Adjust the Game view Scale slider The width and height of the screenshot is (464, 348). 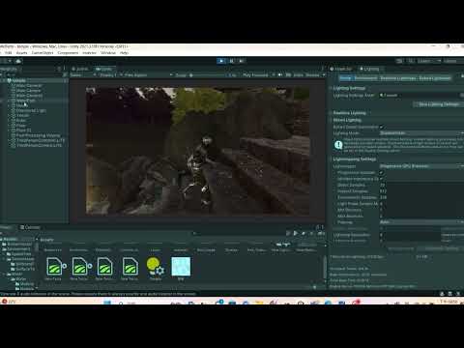(x=206, y=75)
